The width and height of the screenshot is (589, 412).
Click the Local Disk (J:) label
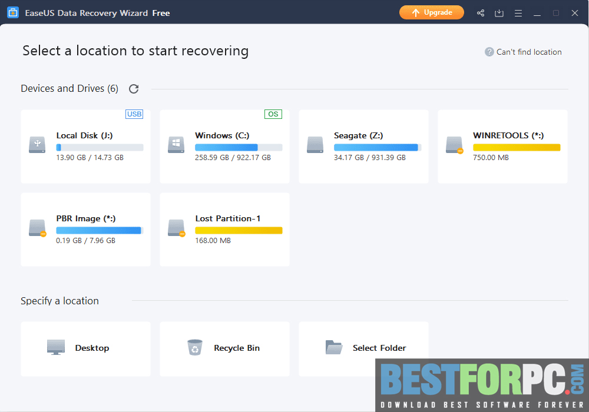point(84,135)
